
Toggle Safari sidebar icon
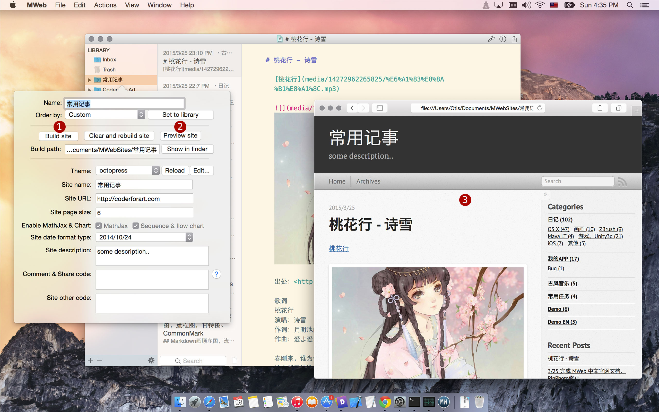tap(380, 108)
